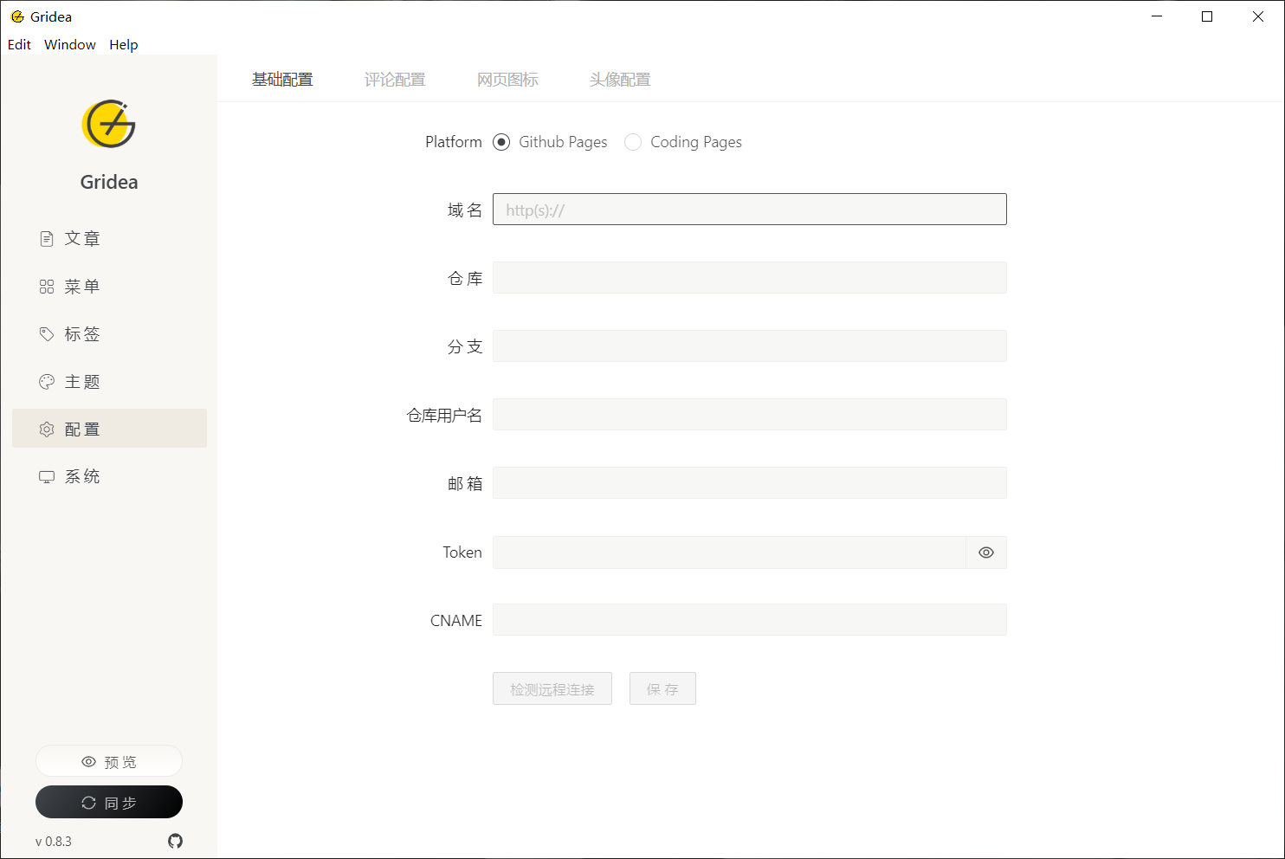1285x859 pixels.
Task: Click the Gridea logo
Action: point(108,124)
